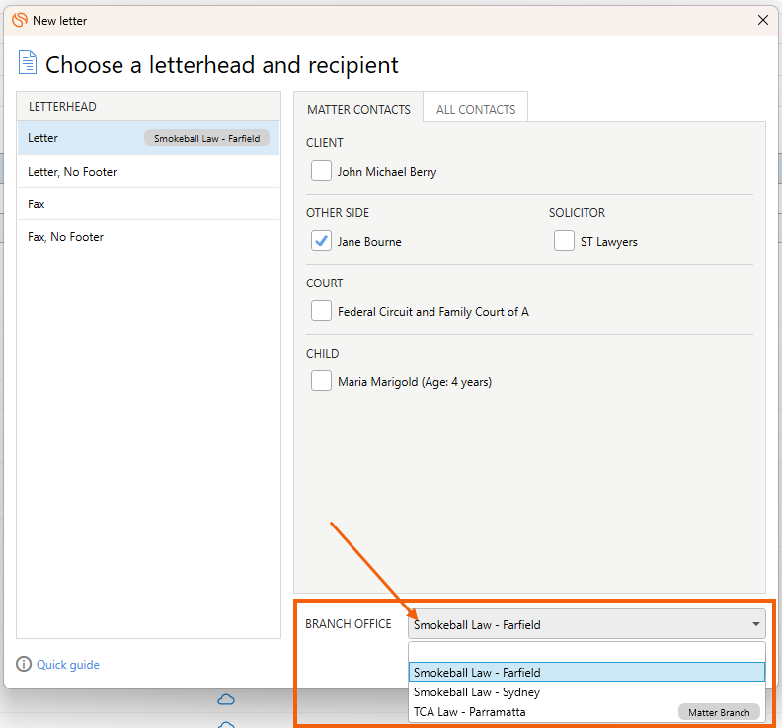Click the document icon beside the heading
Viewport: 782px width, 728px height.
click(x=28, y=63)
